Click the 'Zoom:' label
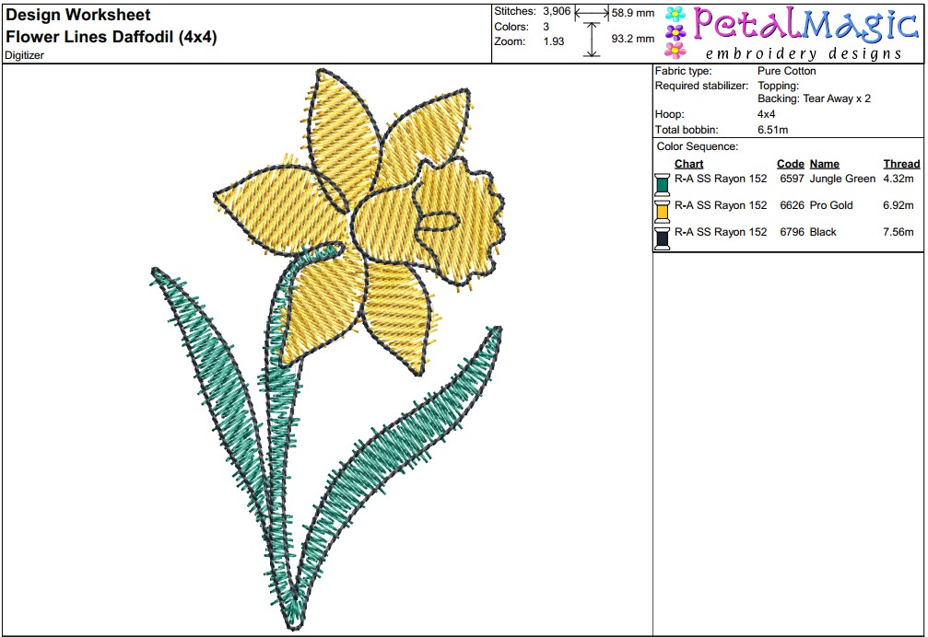Screen dimensions: 928x637 [x=510, y=41]
